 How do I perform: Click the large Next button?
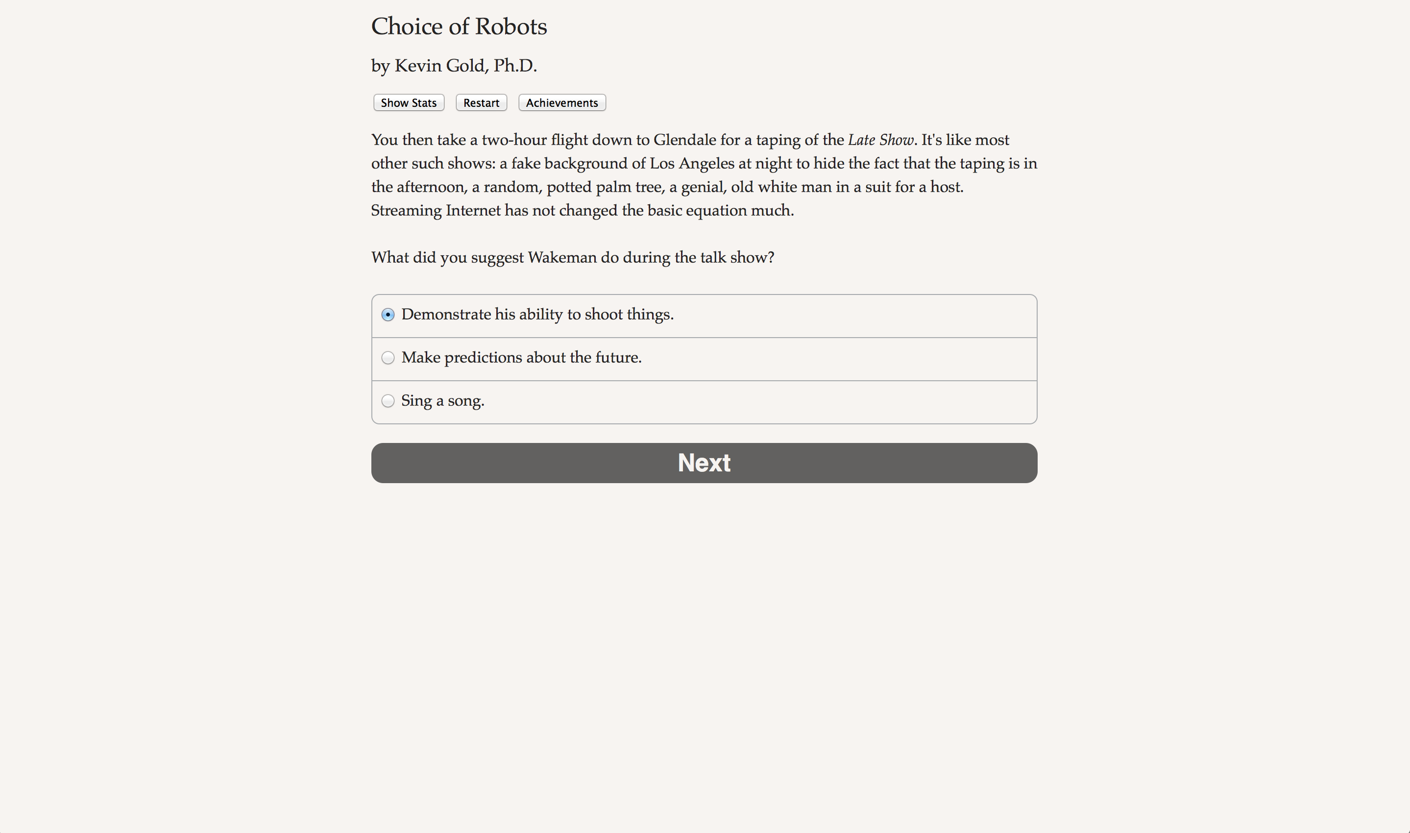point(704,463)
